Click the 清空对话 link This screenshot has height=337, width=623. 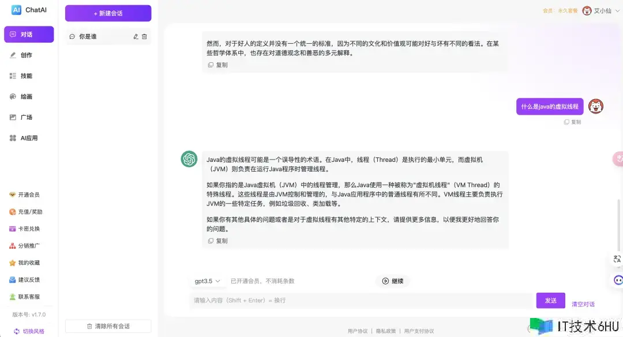pos(583,304)
